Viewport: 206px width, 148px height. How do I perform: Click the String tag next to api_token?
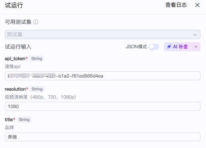pyautogui.click(x=37, y=58)
